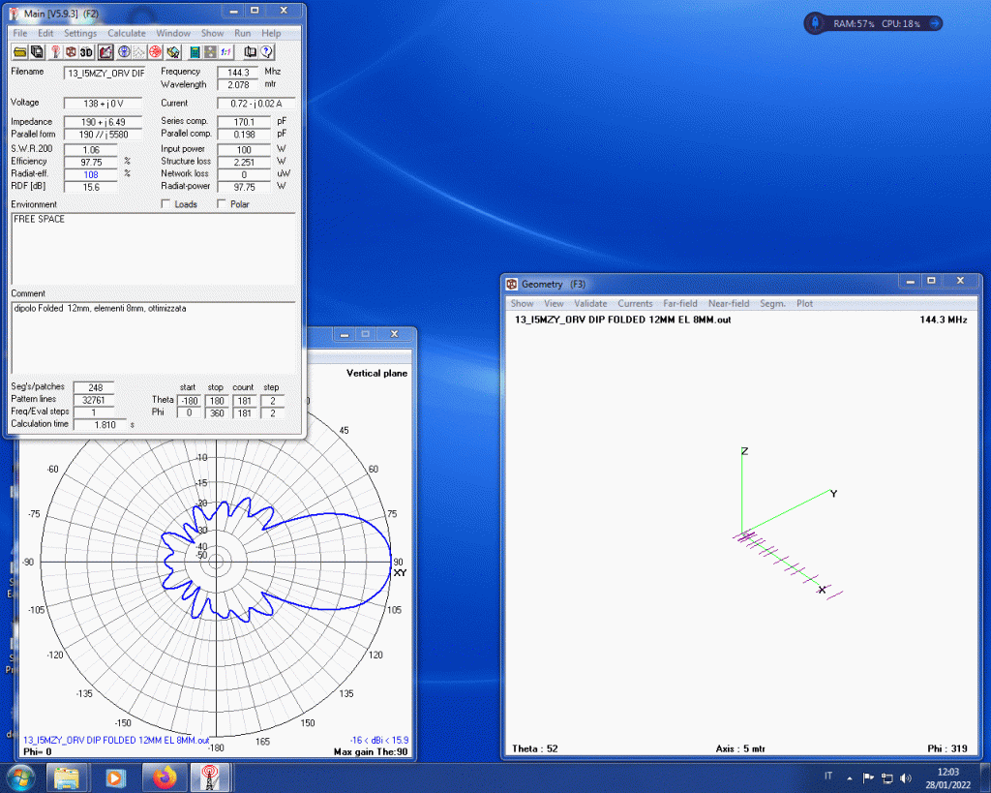Click the open file folder icon
This screenshot has width=991, height=793.
tap(20, 52)
